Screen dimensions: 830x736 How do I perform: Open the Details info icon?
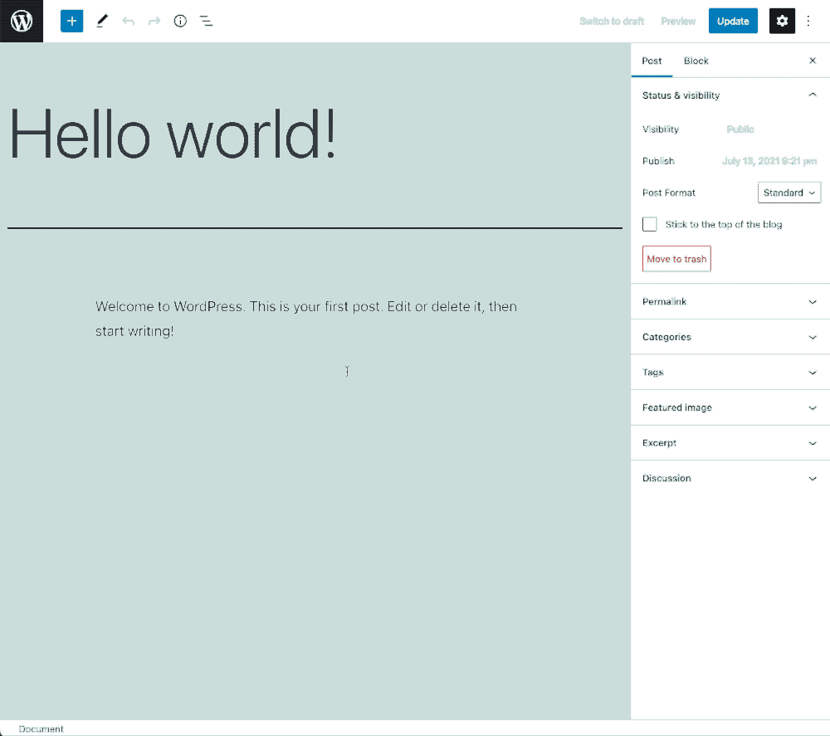[180, 21]
